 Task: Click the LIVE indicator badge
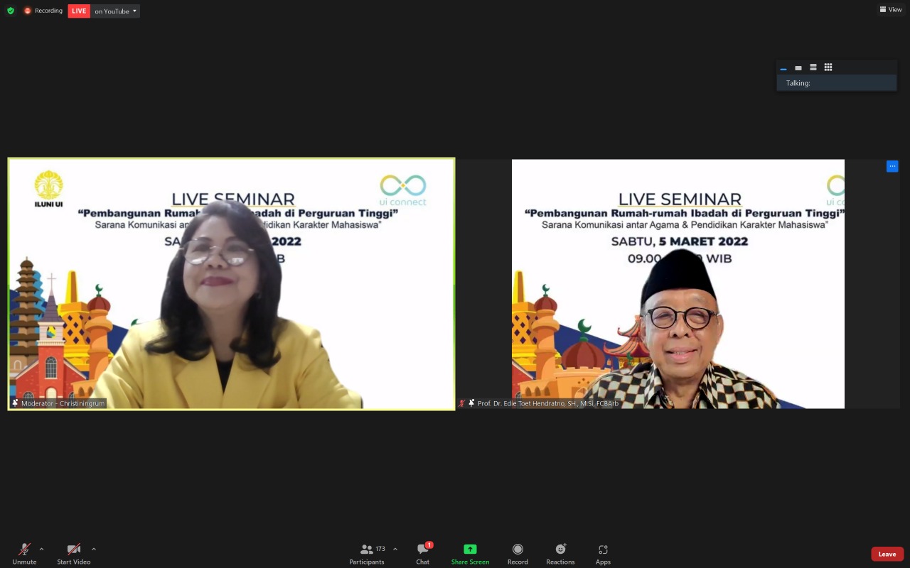tap(78, 11)
